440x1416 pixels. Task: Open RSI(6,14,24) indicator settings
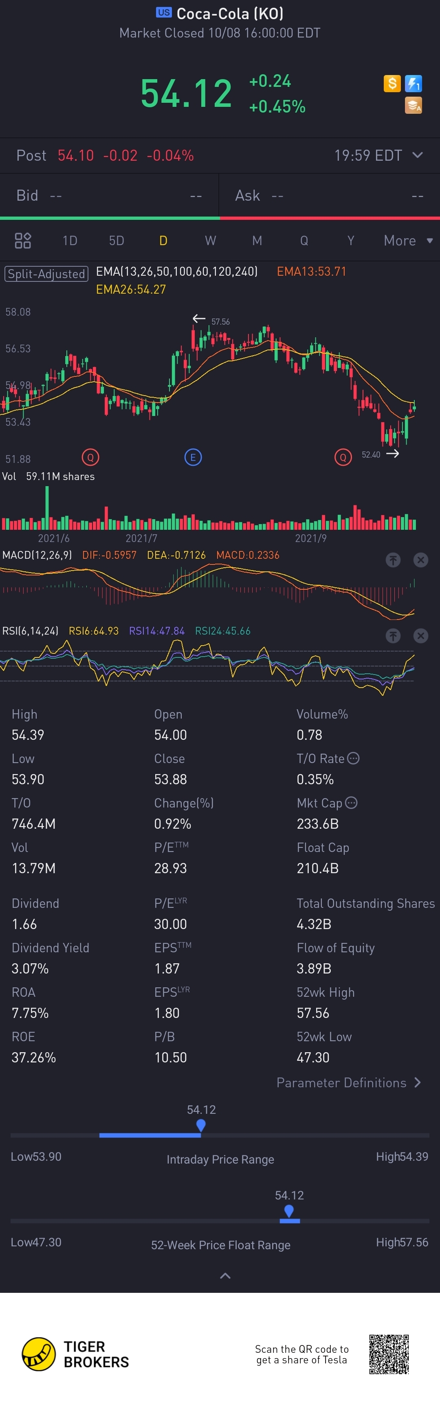(x=30, y=631)
